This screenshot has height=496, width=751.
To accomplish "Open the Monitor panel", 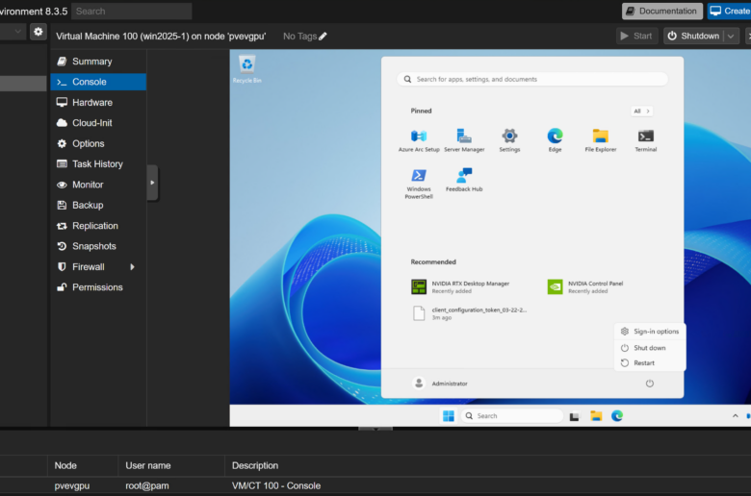I will [97, 185].
